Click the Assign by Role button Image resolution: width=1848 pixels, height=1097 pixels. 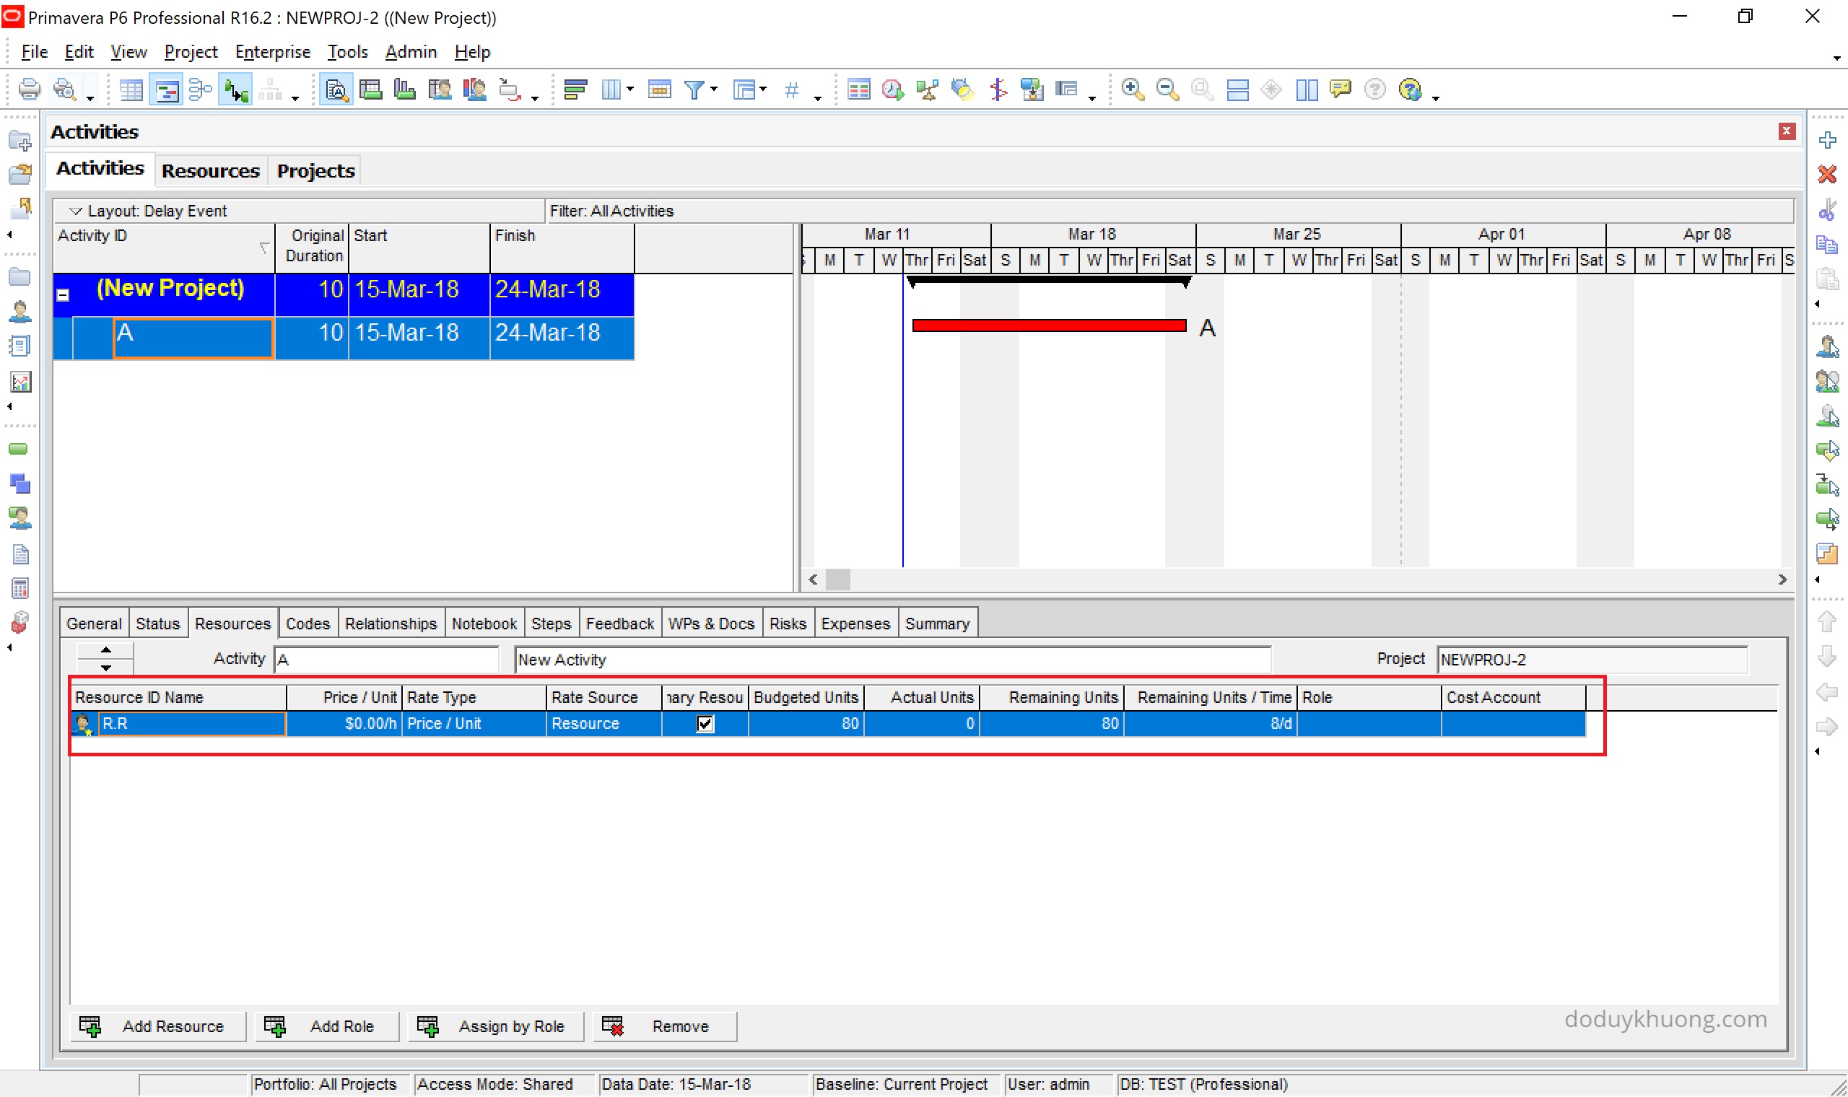pos(496,1026)
